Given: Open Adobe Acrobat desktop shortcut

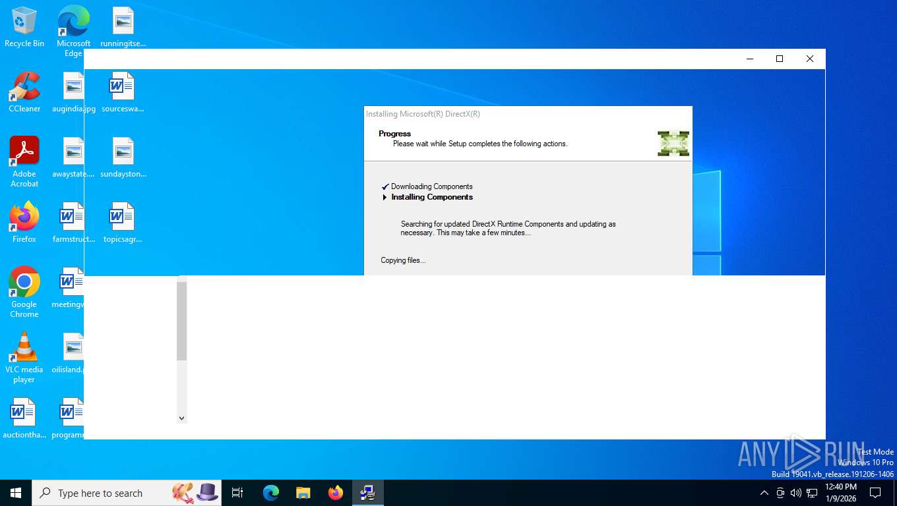Looking at the screenshot, I should coord(24,162).
